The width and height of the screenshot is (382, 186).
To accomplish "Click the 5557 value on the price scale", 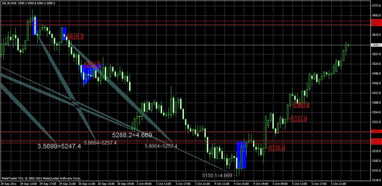I will click(x=376, y=54).
